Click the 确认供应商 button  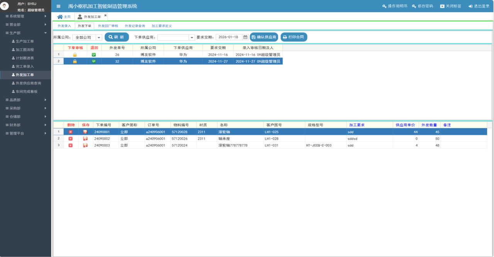[264, 37]
